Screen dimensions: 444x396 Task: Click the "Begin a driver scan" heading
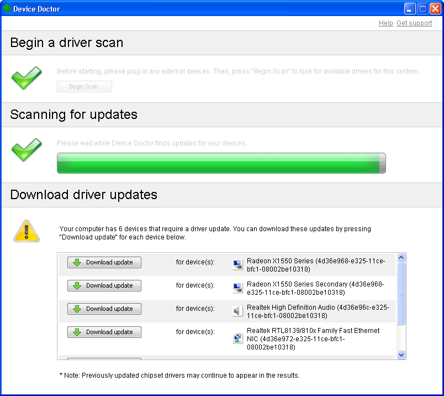pos(67,43)
